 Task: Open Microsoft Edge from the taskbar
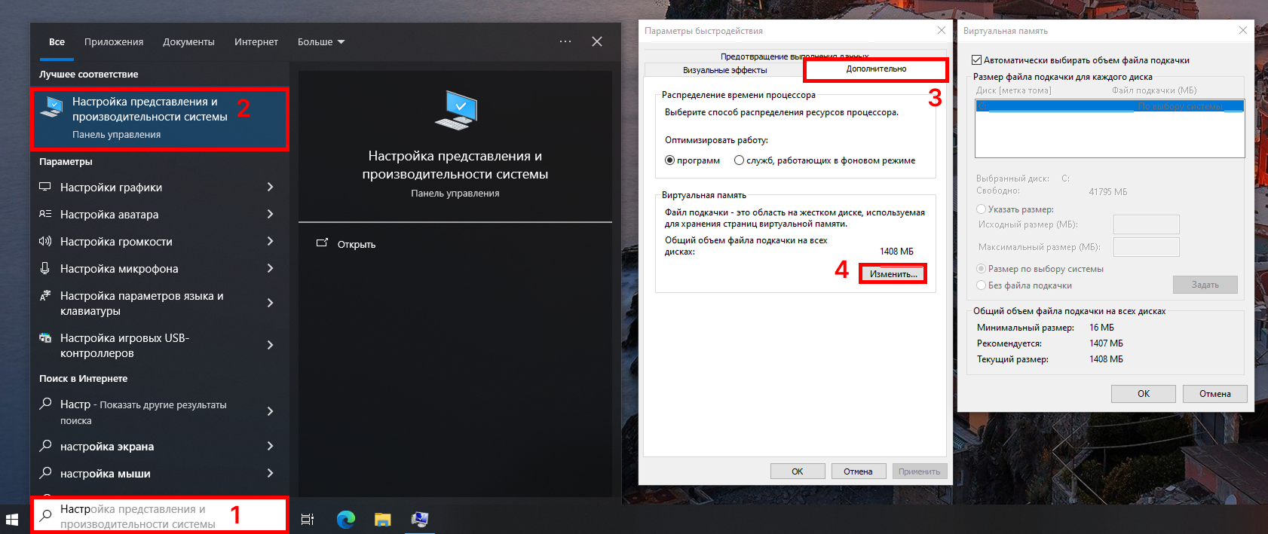346,519
